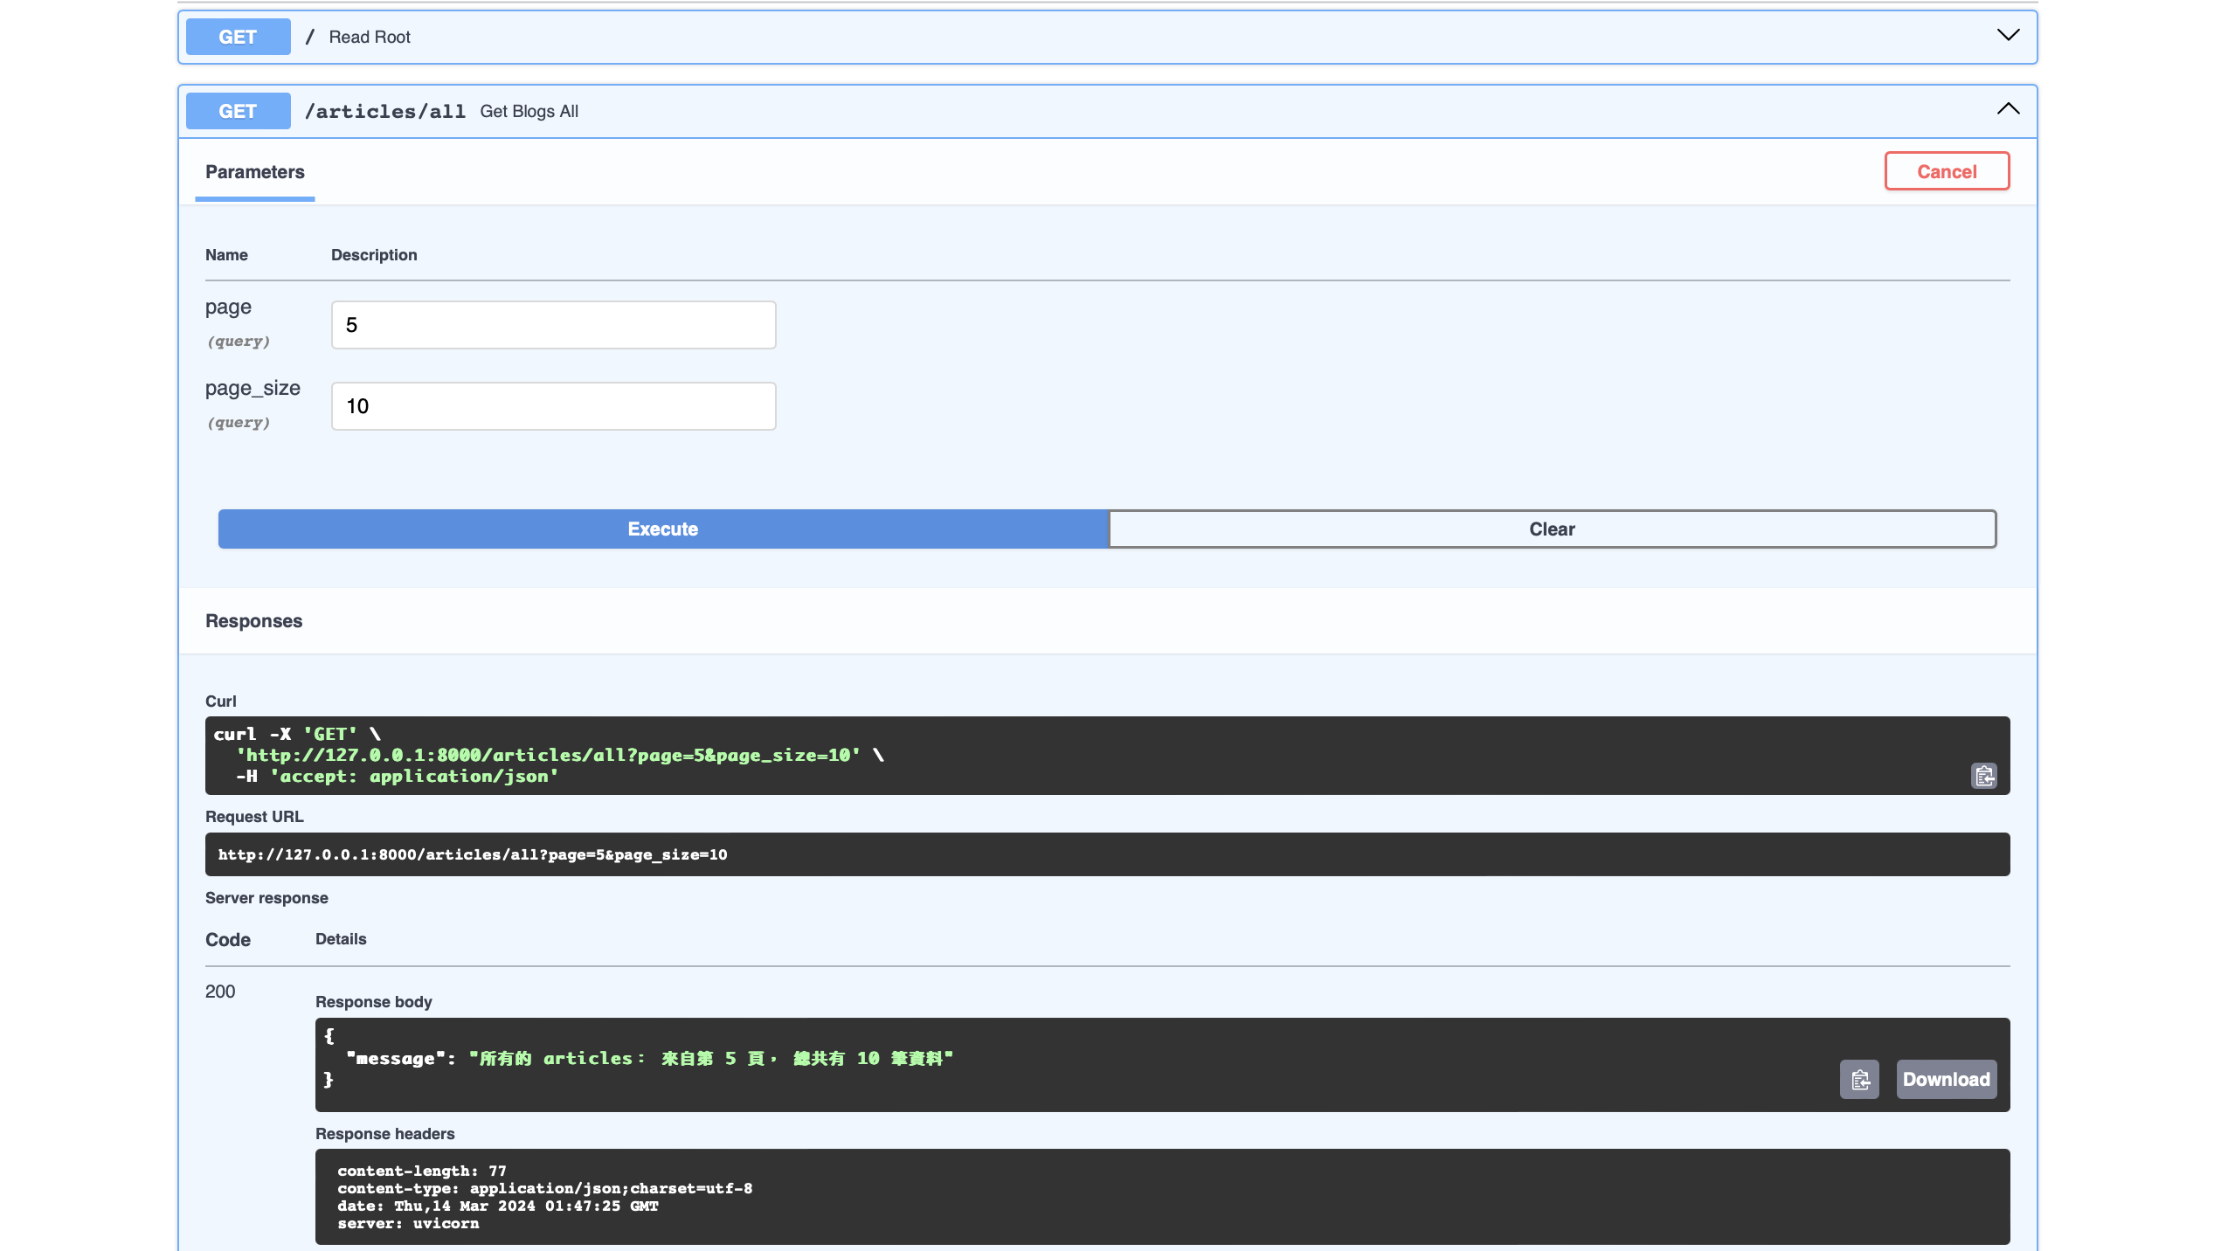The width and height of the screenshot is (2214, 1251).
Task: Click the Response headers code block
Action: pyautogui.click(x=544, y=1197)
